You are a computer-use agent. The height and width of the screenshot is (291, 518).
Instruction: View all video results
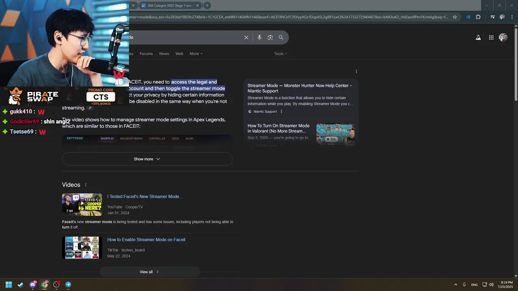click(x=149, y=272)
